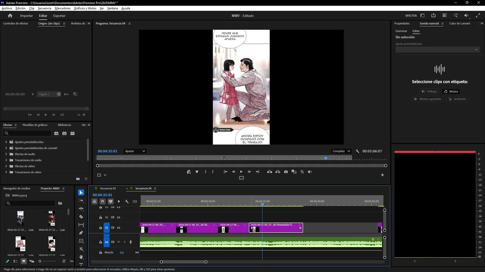Open the workspaces panel icon
Image resolution: width=485 pixels, height=272 pixels.
point(422,15)
